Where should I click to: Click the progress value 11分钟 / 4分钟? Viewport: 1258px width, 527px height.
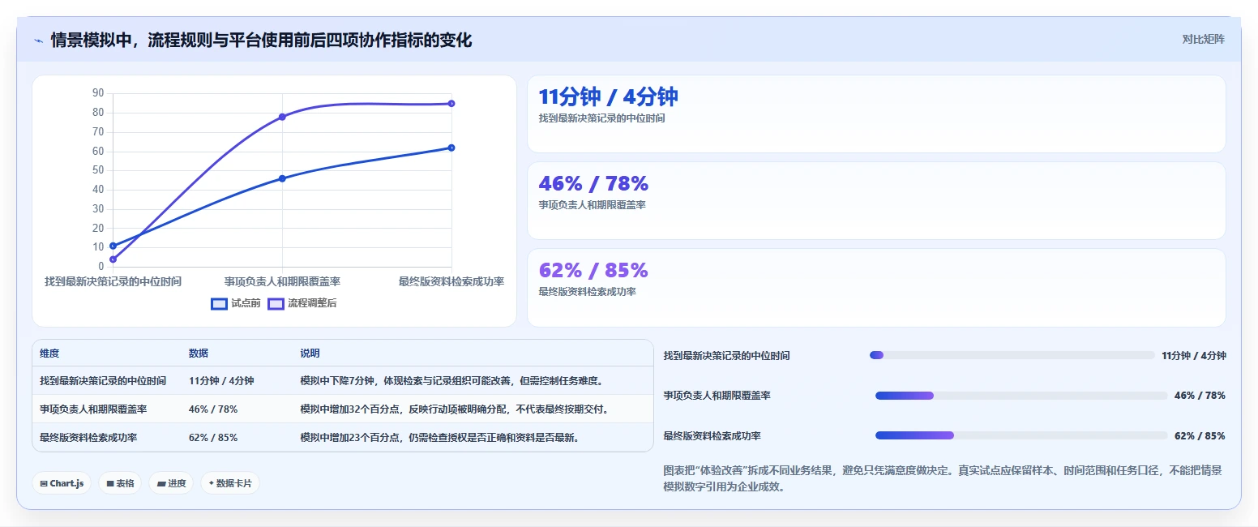(x=1193, y=355)
